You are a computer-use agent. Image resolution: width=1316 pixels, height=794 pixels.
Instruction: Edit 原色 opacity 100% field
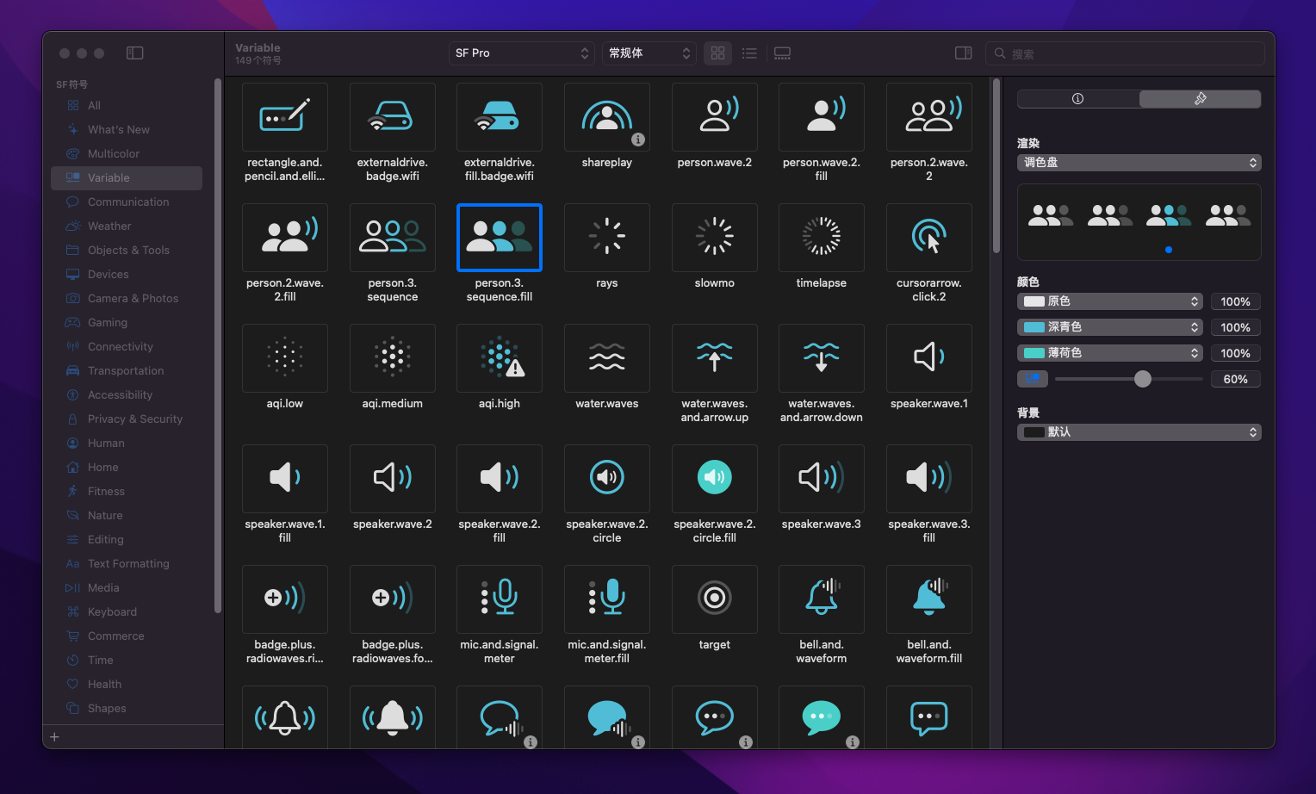(1235, 301)
